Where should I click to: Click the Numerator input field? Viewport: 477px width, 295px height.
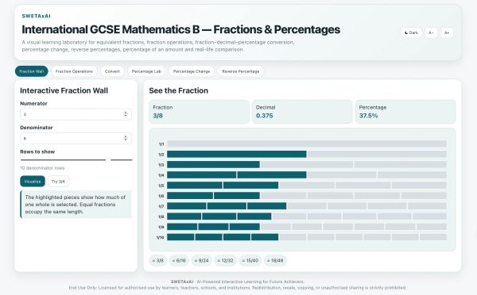[76, 114]
